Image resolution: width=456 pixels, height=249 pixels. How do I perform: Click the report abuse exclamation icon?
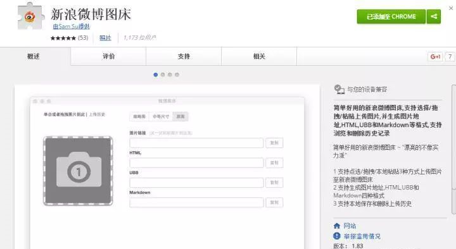pos(337,236)
